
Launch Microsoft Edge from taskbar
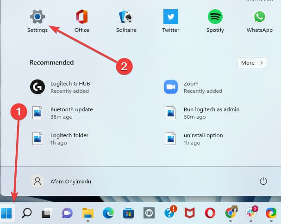[x=108, y=213]
